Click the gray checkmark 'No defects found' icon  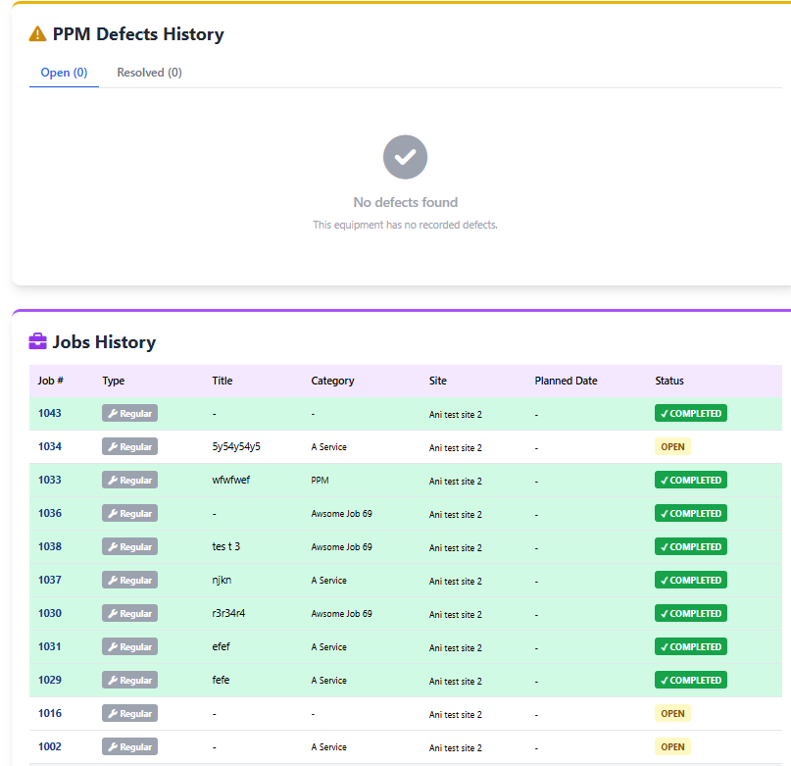click(405, 157)
